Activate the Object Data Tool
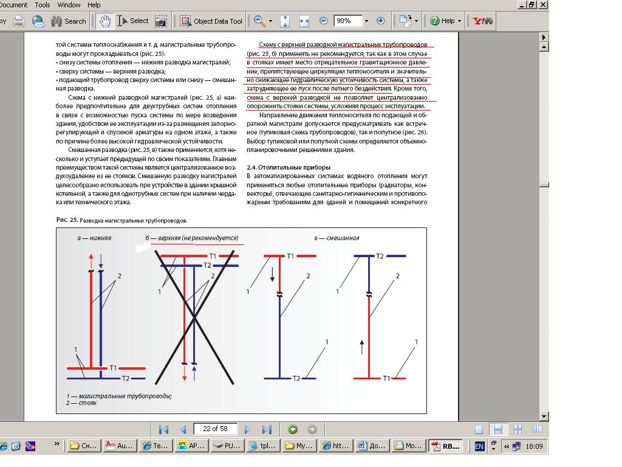This screenshot has width=622, height=467. (x=211, y=21)
